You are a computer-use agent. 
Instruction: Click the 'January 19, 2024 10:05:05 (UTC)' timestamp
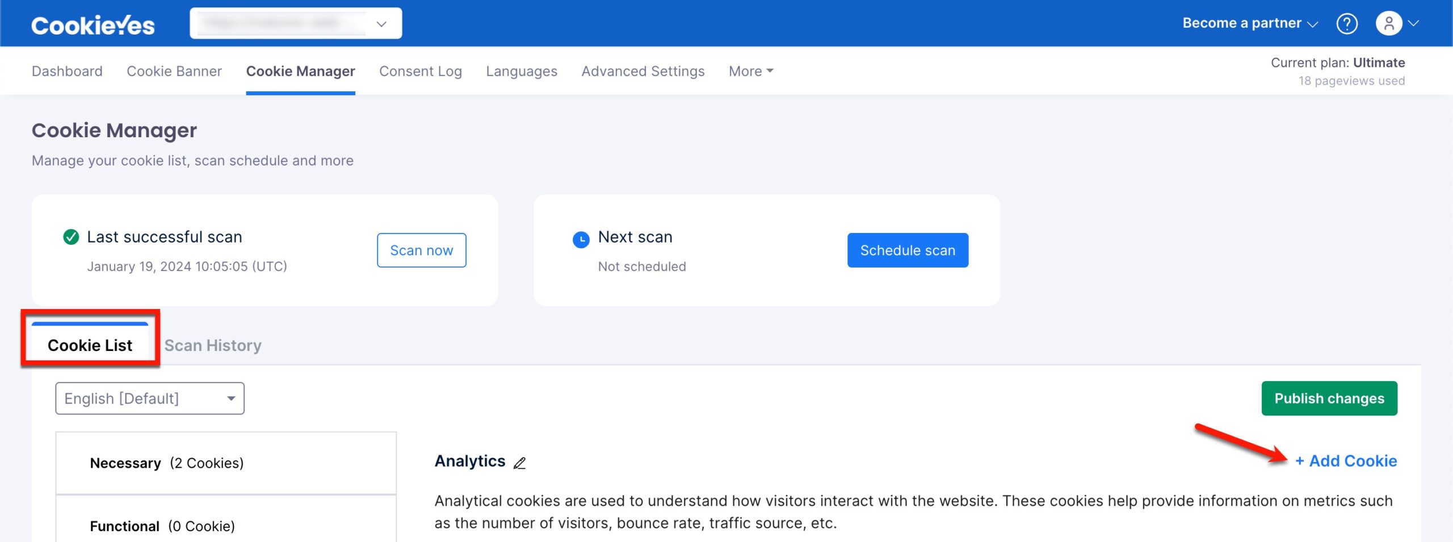(x=187, y=266)
